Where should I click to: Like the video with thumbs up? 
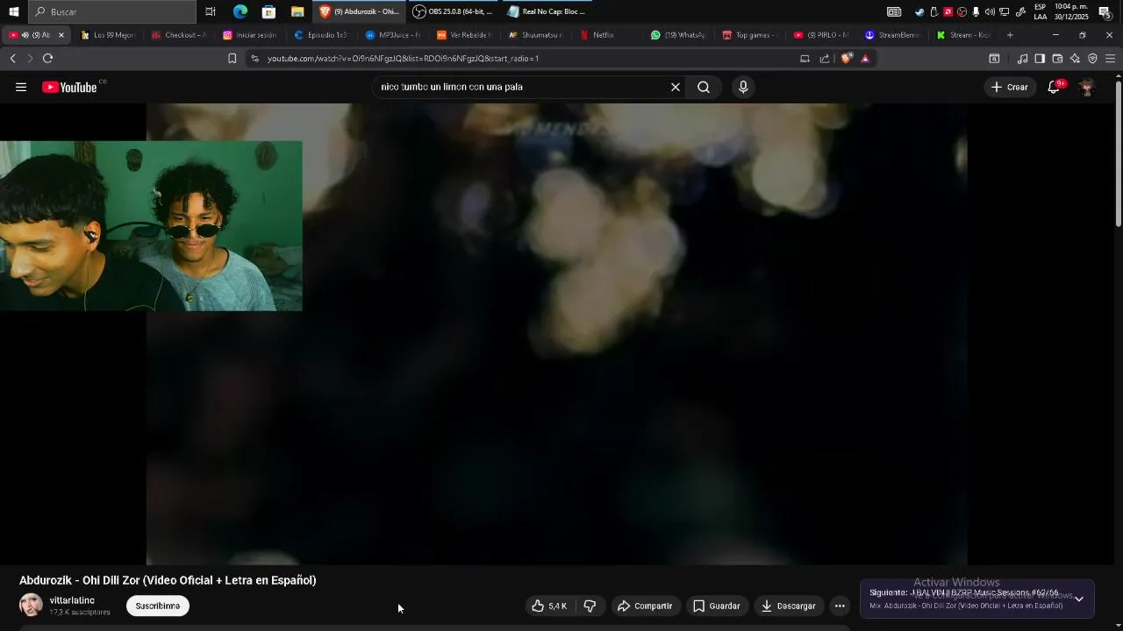click(x=549, y=606)
